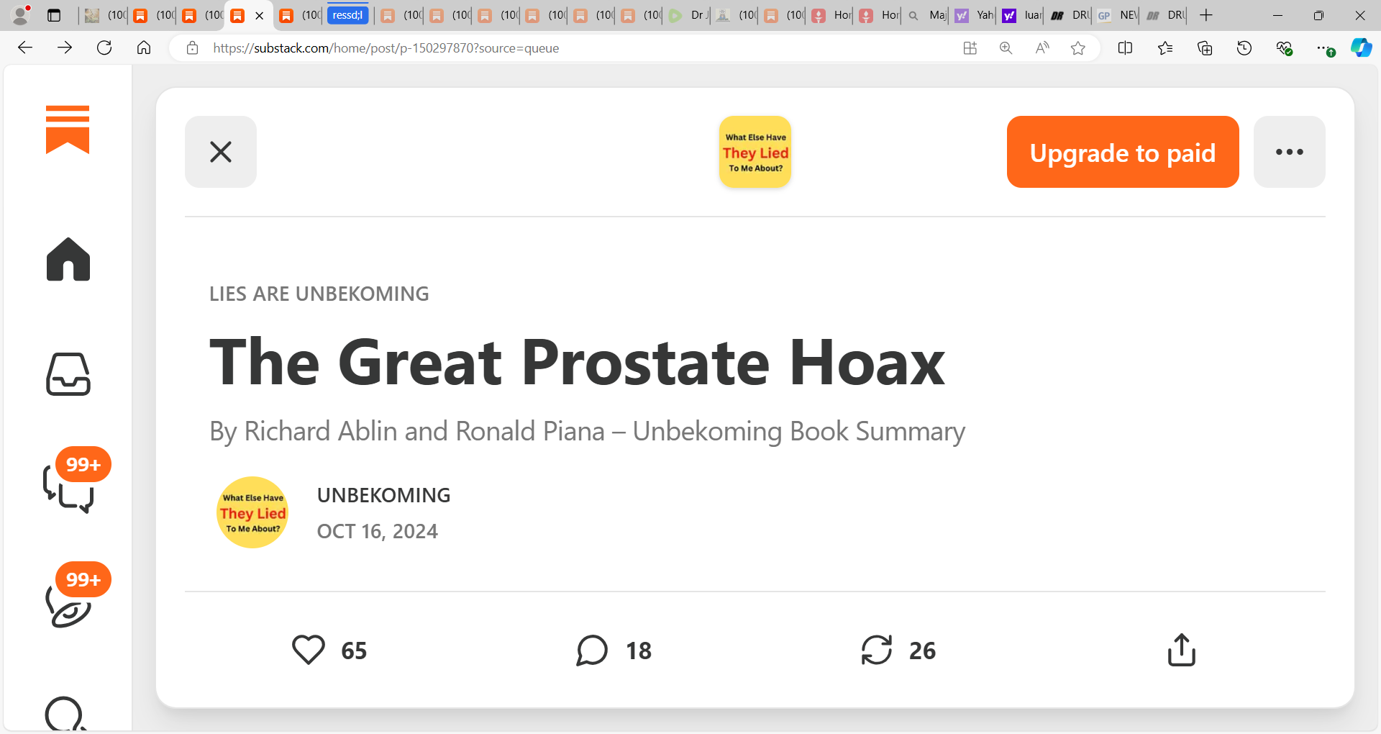Open the LIES ARE UNBEKOMING publication link
Viewport: 1381px width, 734px height.
[x=319, y=294]
